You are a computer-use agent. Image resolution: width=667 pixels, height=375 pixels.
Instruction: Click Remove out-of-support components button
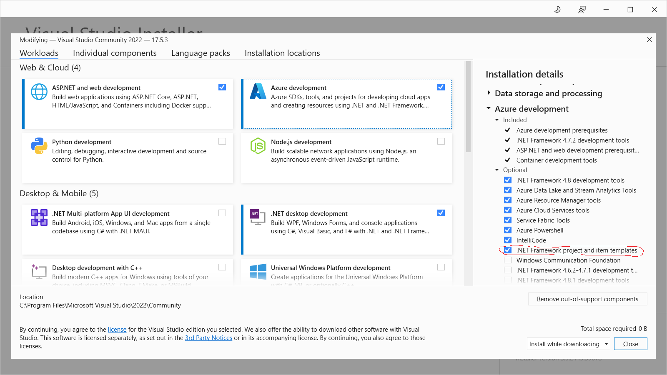[x=587, y=299]
